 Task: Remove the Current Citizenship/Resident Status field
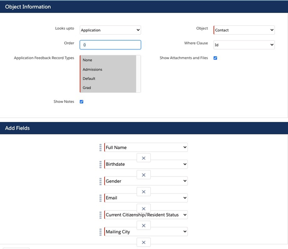coord(144,225)
